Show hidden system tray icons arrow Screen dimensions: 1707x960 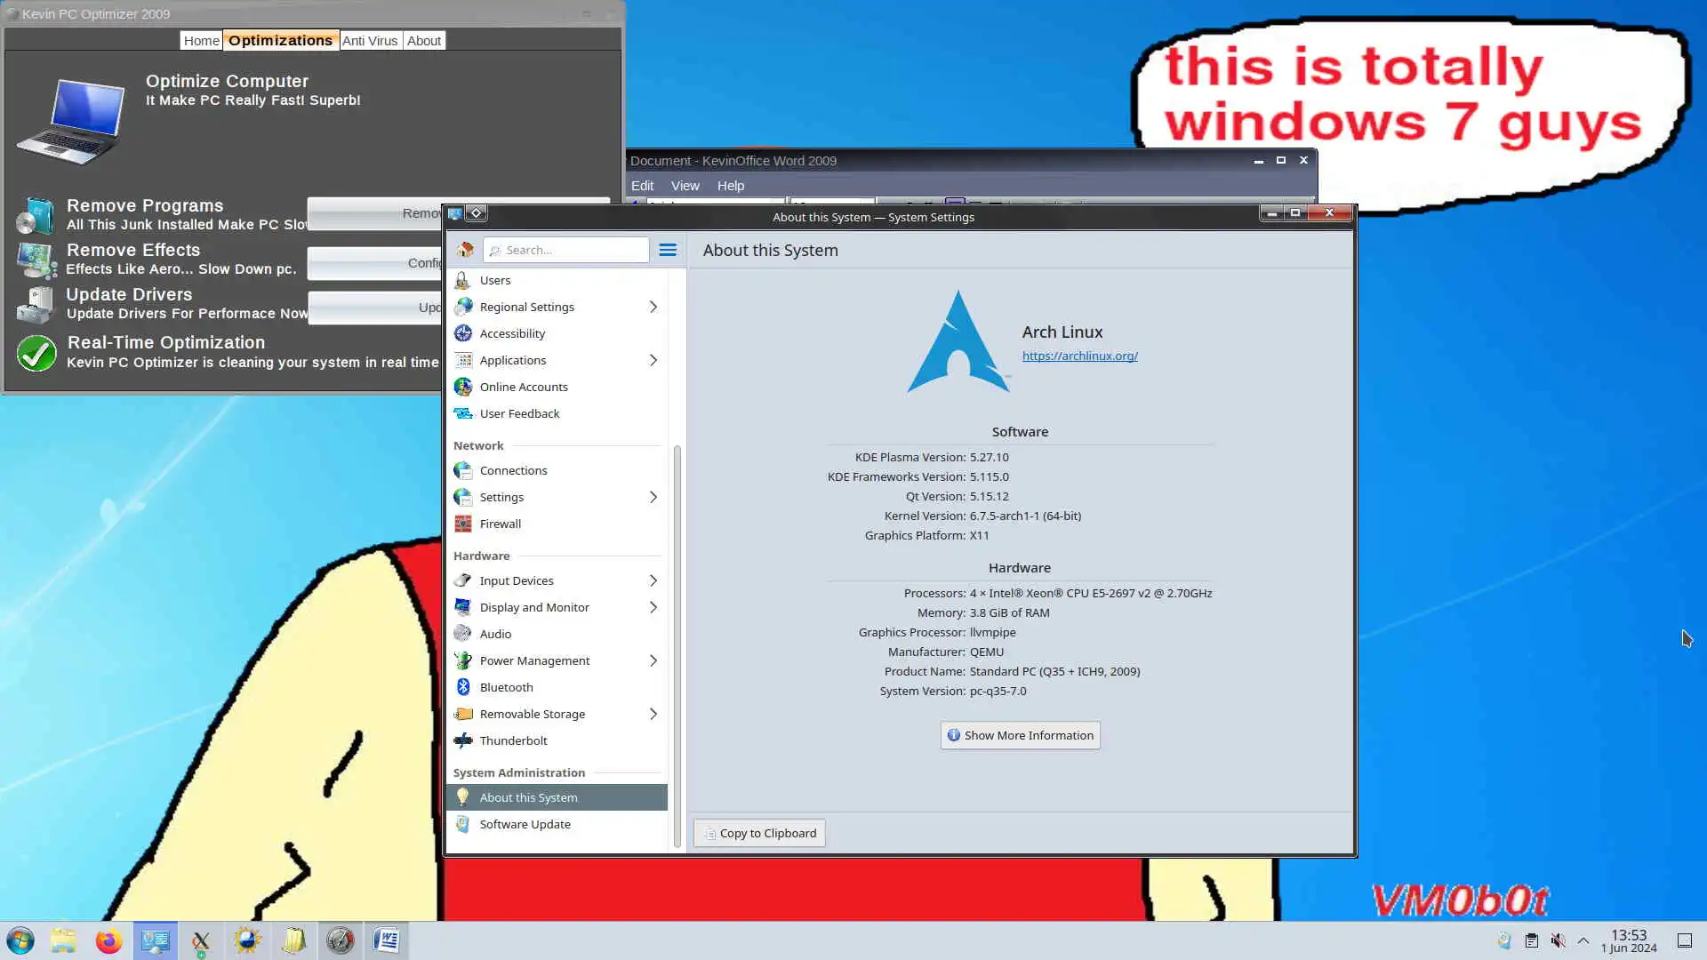tap(1583, 940)
